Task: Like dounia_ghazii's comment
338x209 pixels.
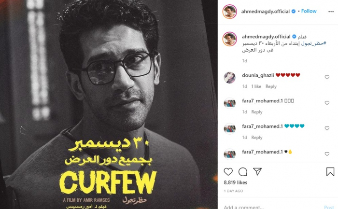Action: pyautogui.click(x=327, y=77)
